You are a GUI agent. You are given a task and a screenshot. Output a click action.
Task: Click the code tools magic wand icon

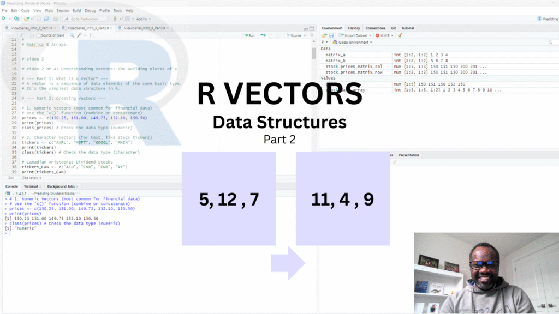coord(80,35)
